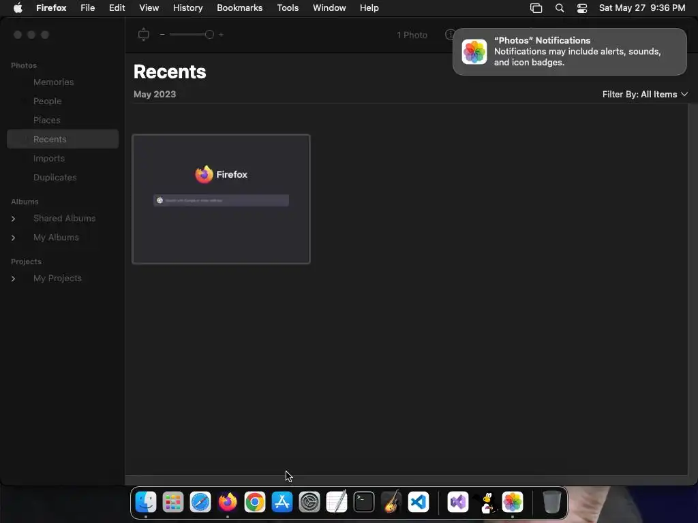Click the red close window button
This screenshot has height=523, width=698.
(x=18, y=35)
